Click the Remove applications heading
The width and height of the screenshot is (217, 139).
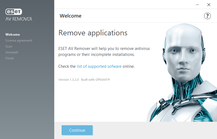click(93, 33)
